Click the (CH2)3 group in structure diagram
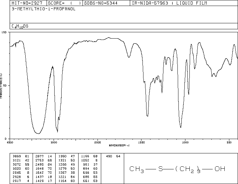This screenshot has height=184, width=238. (x=188, y=169)
